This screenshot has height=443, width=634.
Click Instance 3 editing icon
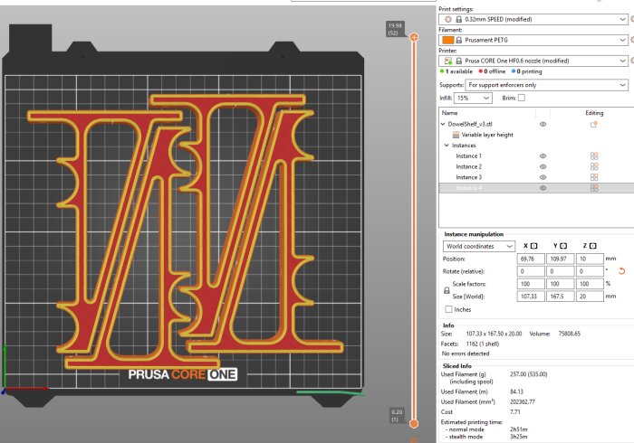(x=594, y=177)
